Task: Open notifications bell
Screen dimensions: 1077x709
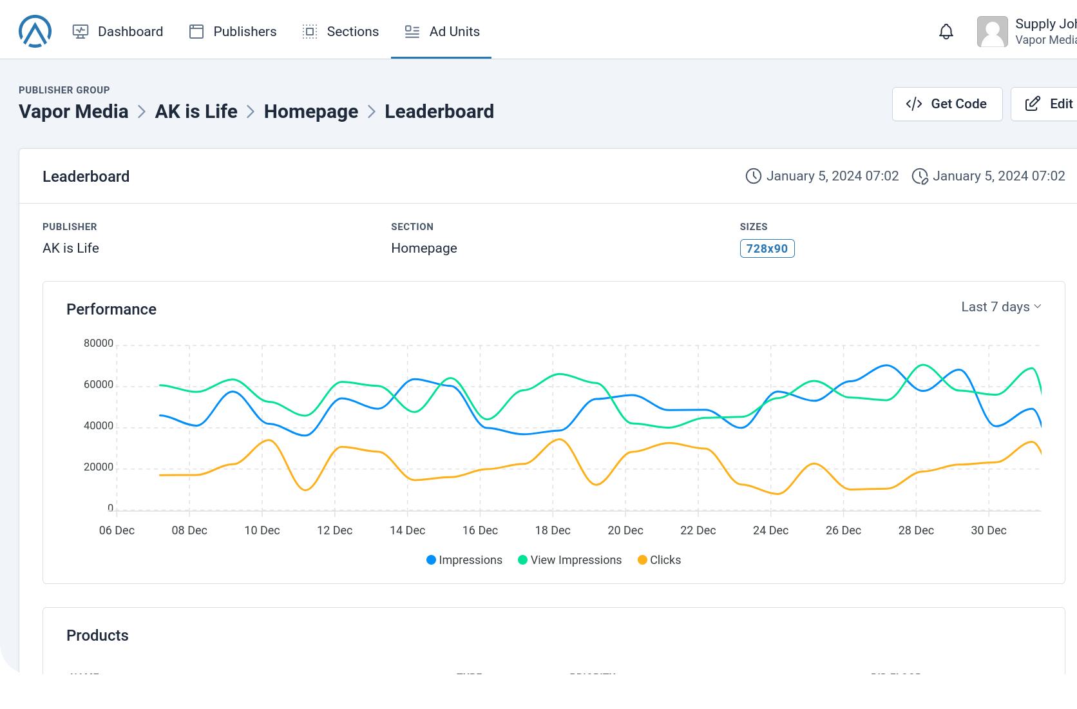Action: [946, 32]
